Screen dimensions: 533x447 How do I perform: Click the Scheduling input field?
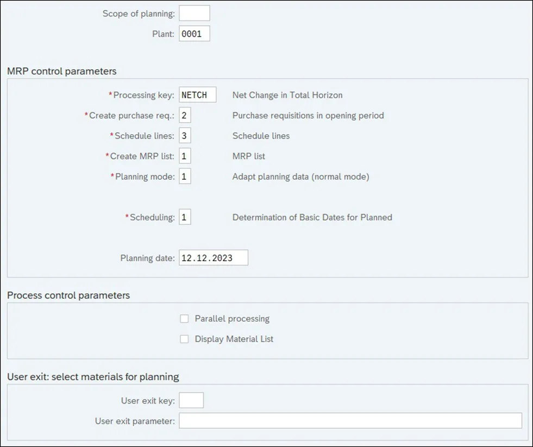(x=185, y=217)
